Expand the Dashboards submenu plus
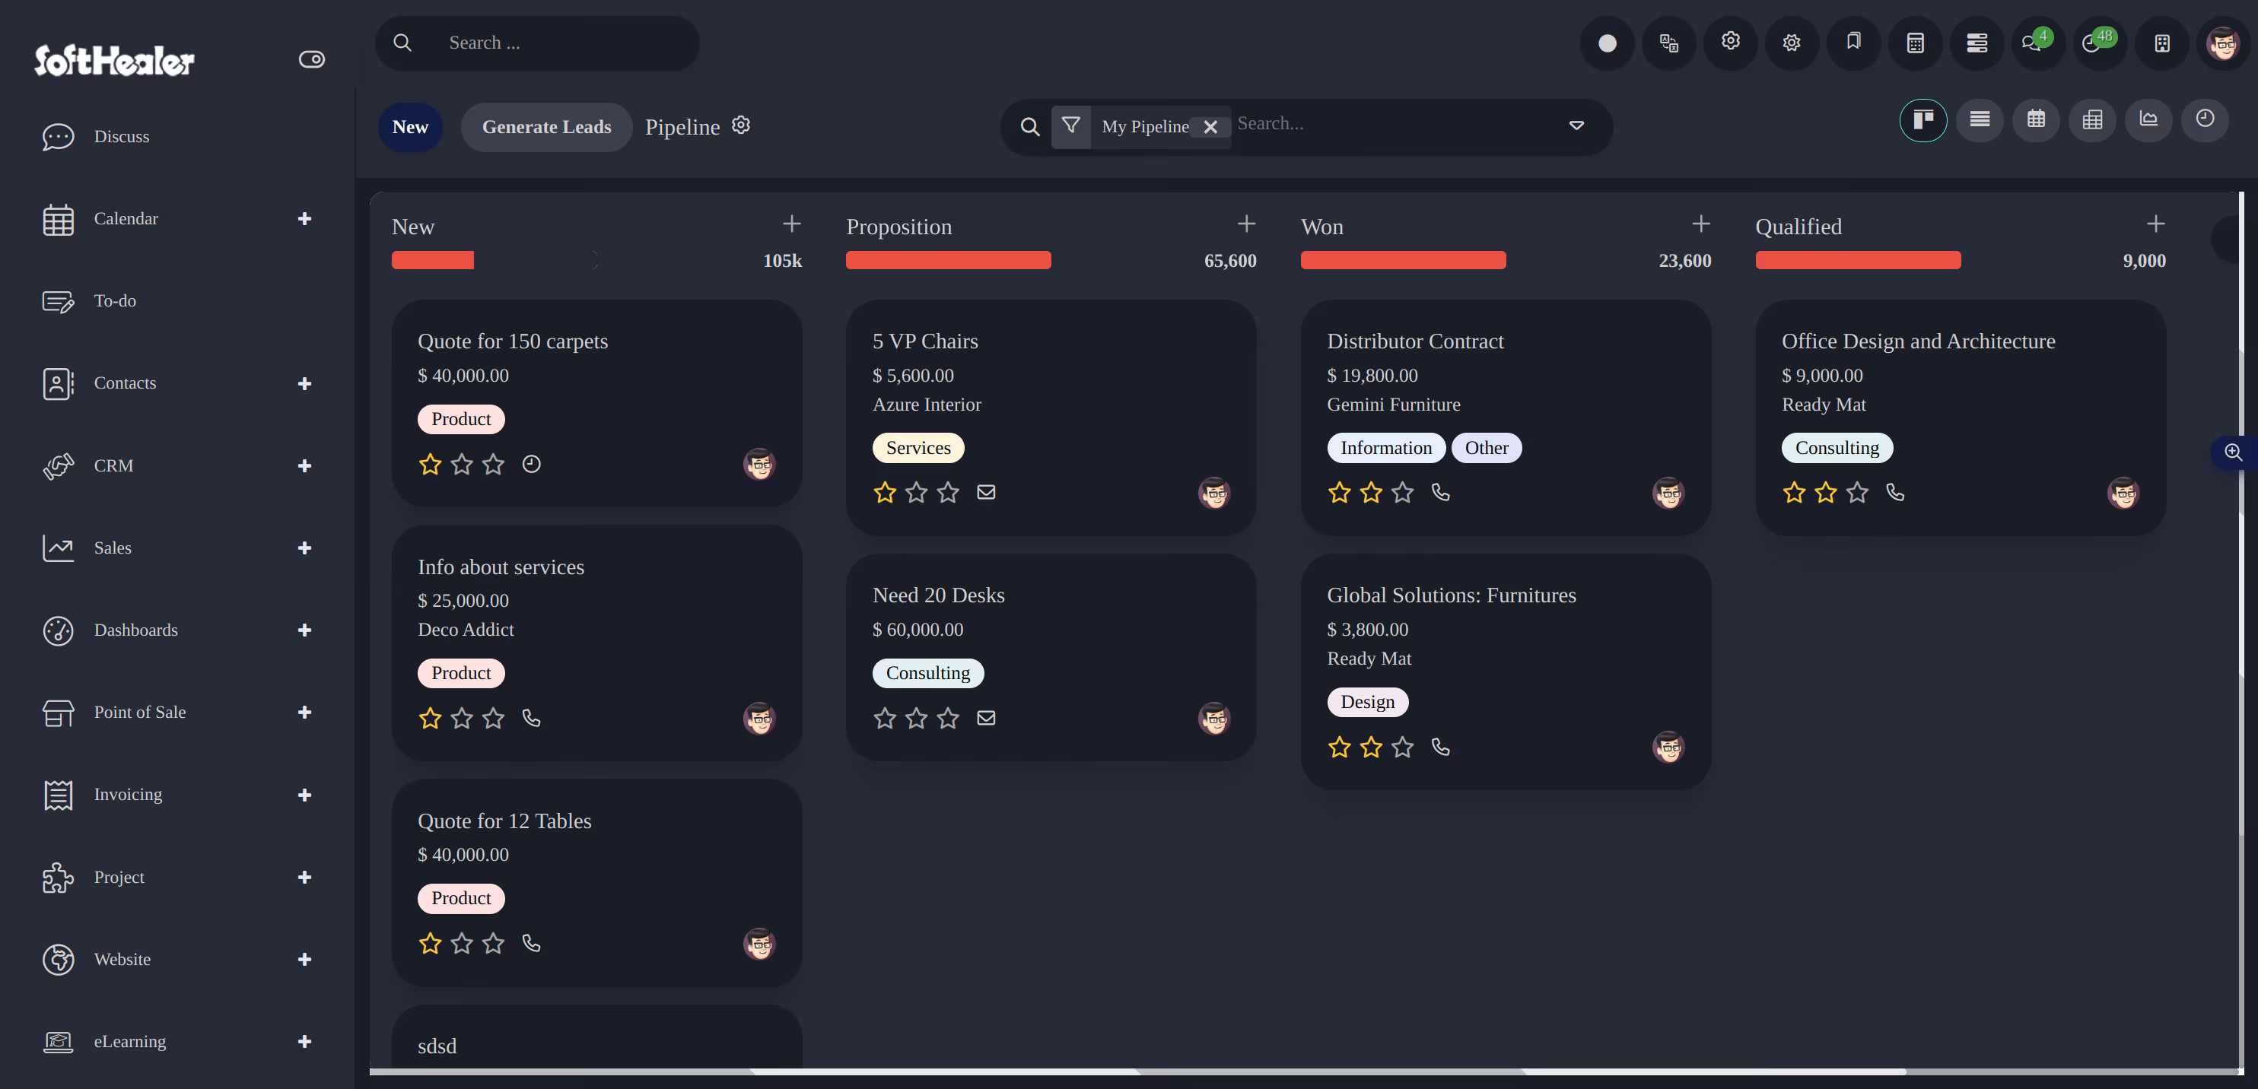Screen dimensions: 2258x1089 click(304, 630)
